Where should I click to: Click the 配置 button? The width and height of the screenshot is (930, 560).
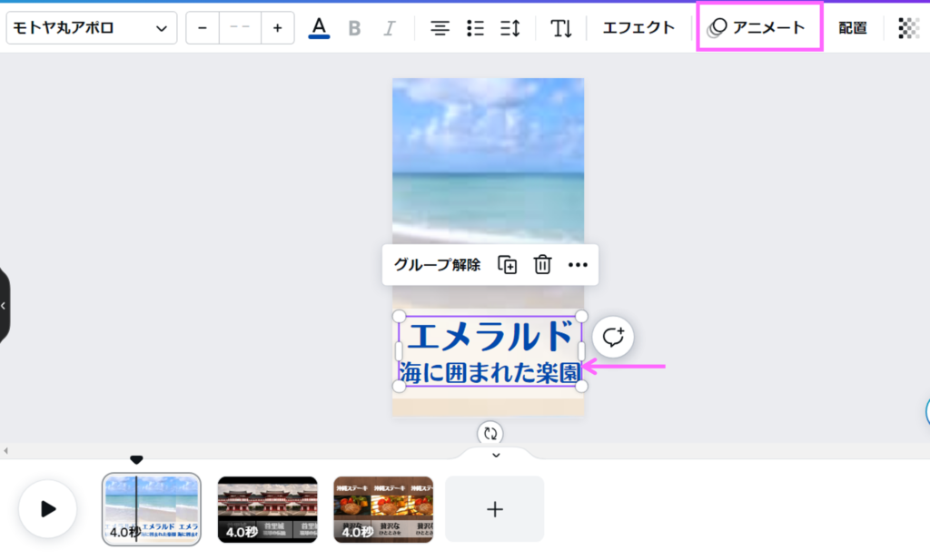tap(852, 28)
